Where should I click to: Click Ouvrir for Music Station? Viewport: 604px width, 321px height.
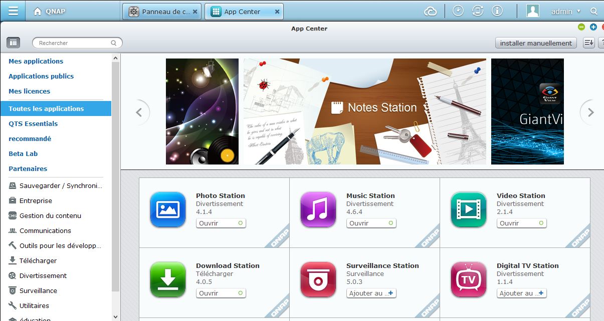pyautogui.click(x=371, y=223)
